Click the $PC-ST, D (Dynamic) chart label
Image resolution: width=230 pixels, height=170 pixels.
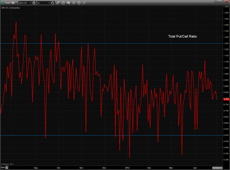click(x=11, y=8)
